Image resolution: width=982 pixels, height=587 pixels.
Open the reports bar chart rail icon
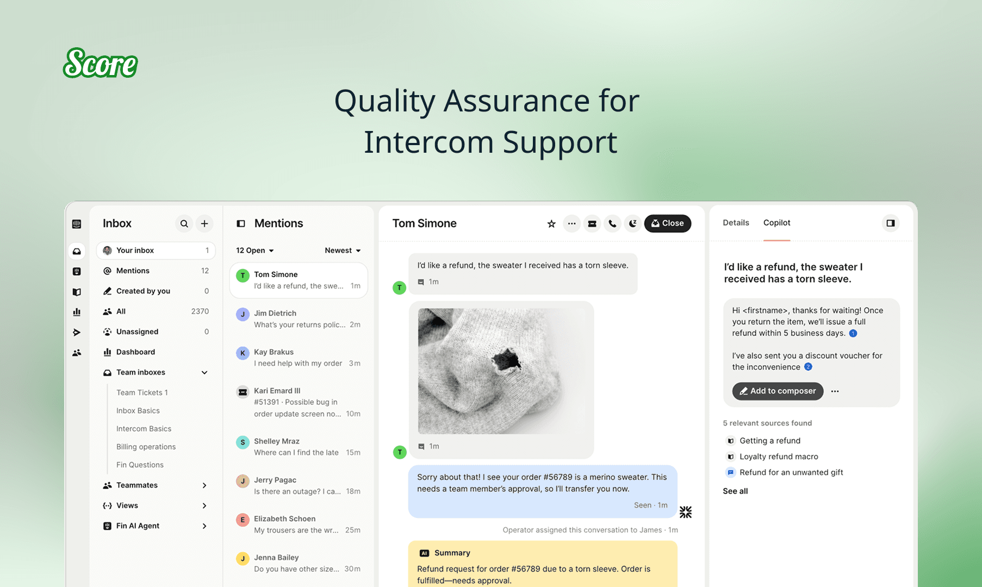coord(77,312)
